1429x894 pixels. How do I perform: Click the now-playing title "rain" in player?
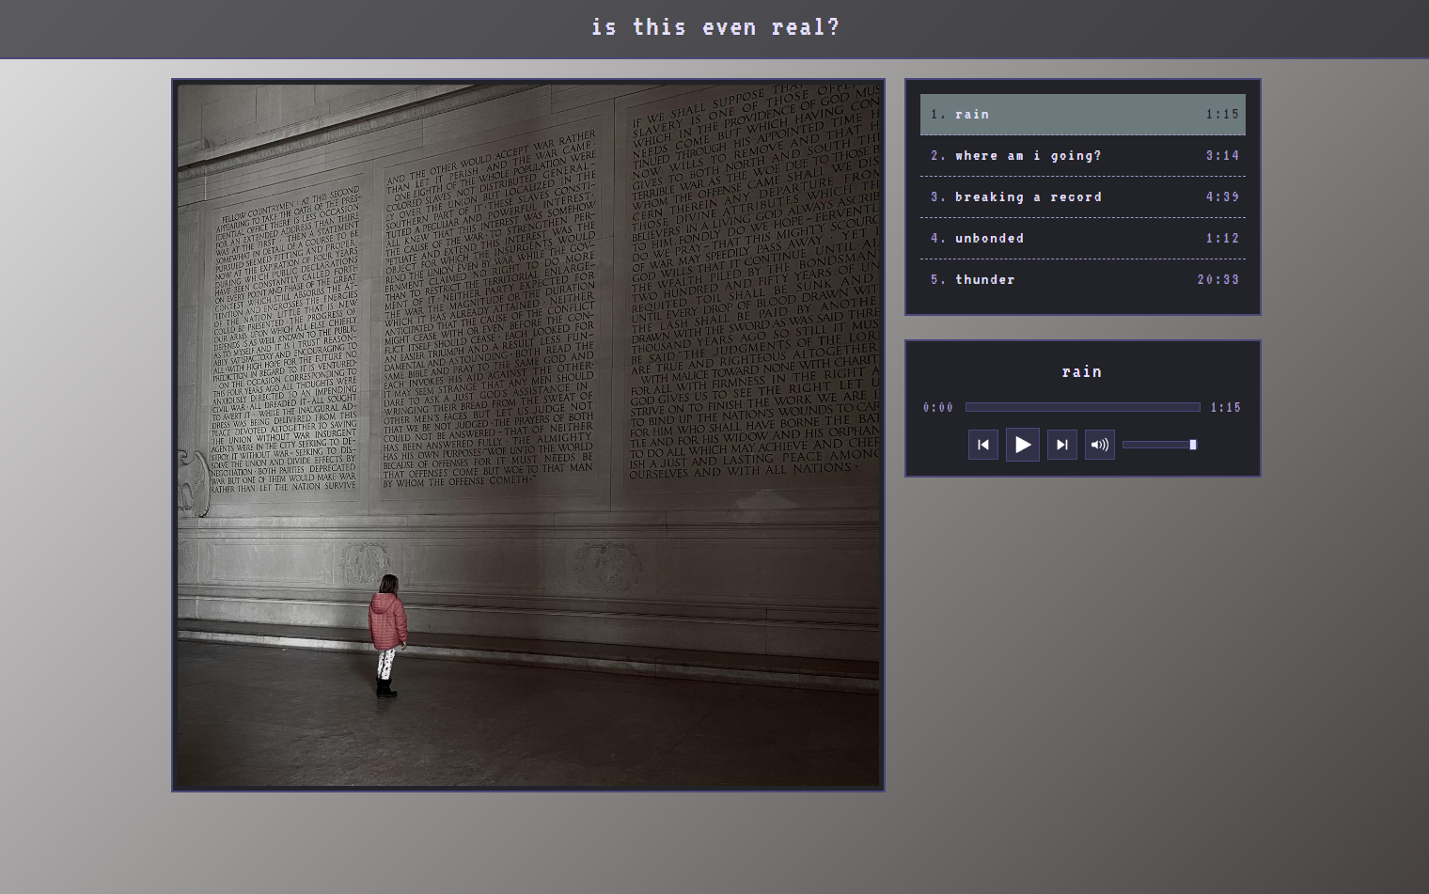1082,372
